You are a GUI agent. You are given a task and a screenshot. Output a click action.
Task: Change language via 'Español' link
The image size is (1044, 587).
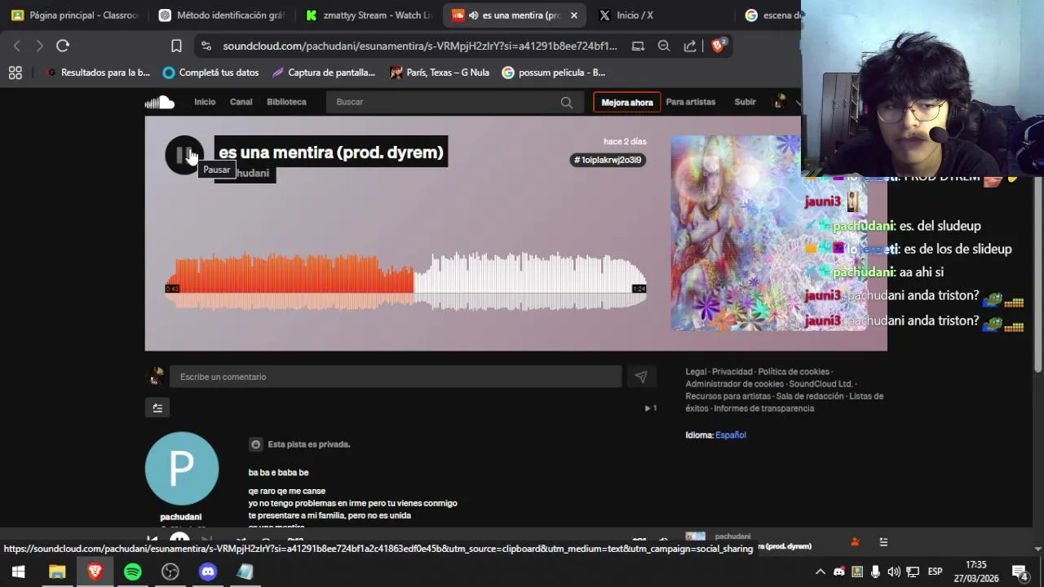[x=731, y=435]
